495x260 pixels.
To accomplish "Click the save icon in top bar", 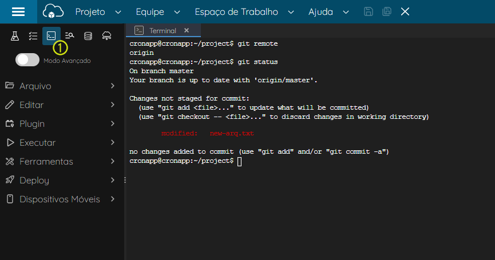I will (x=369, y=11).
